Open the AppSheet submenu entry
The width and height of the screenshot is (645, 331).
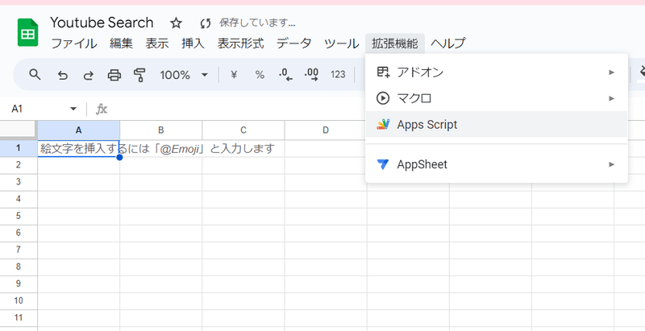pyautogui.click(x=496, y=164)
